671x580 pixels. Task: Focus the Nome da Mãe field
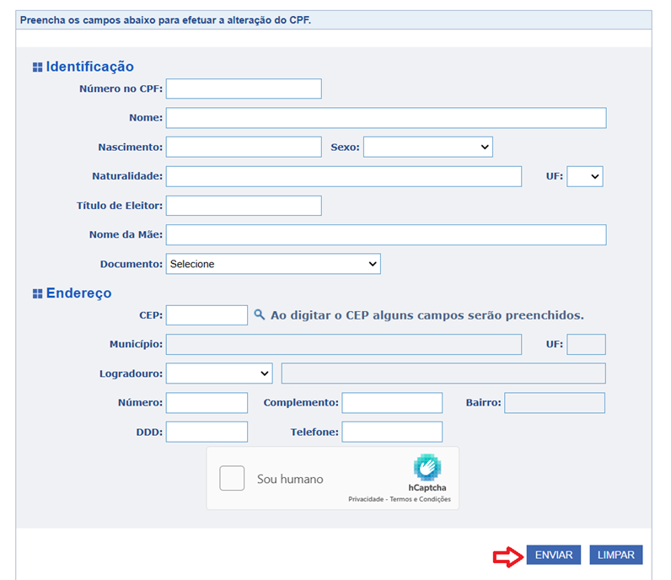[x=386, y=234]
